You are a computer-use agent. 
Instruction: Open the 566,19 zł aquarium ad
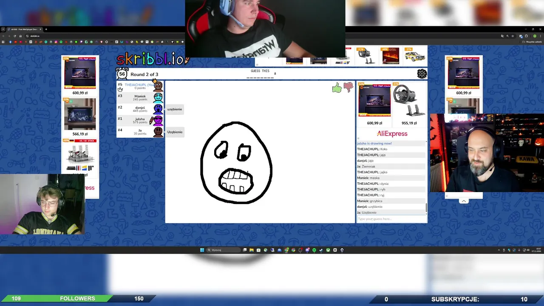[80, 117]
